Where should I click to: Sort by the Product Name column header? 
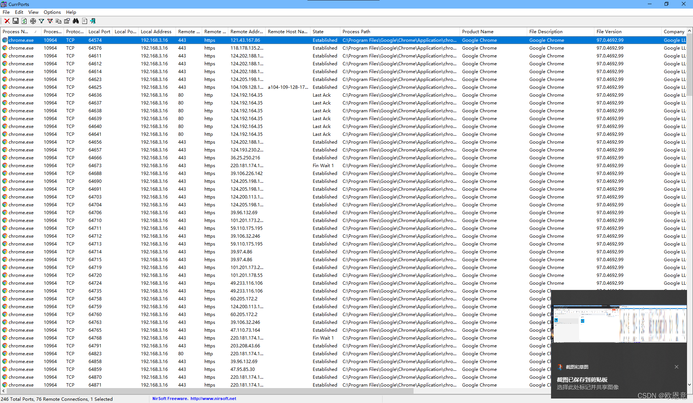[493, 32]
